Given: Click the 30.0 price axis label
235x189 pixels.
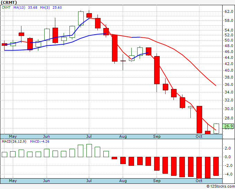Looking at the screenshot, I should (x=229, y=109).
